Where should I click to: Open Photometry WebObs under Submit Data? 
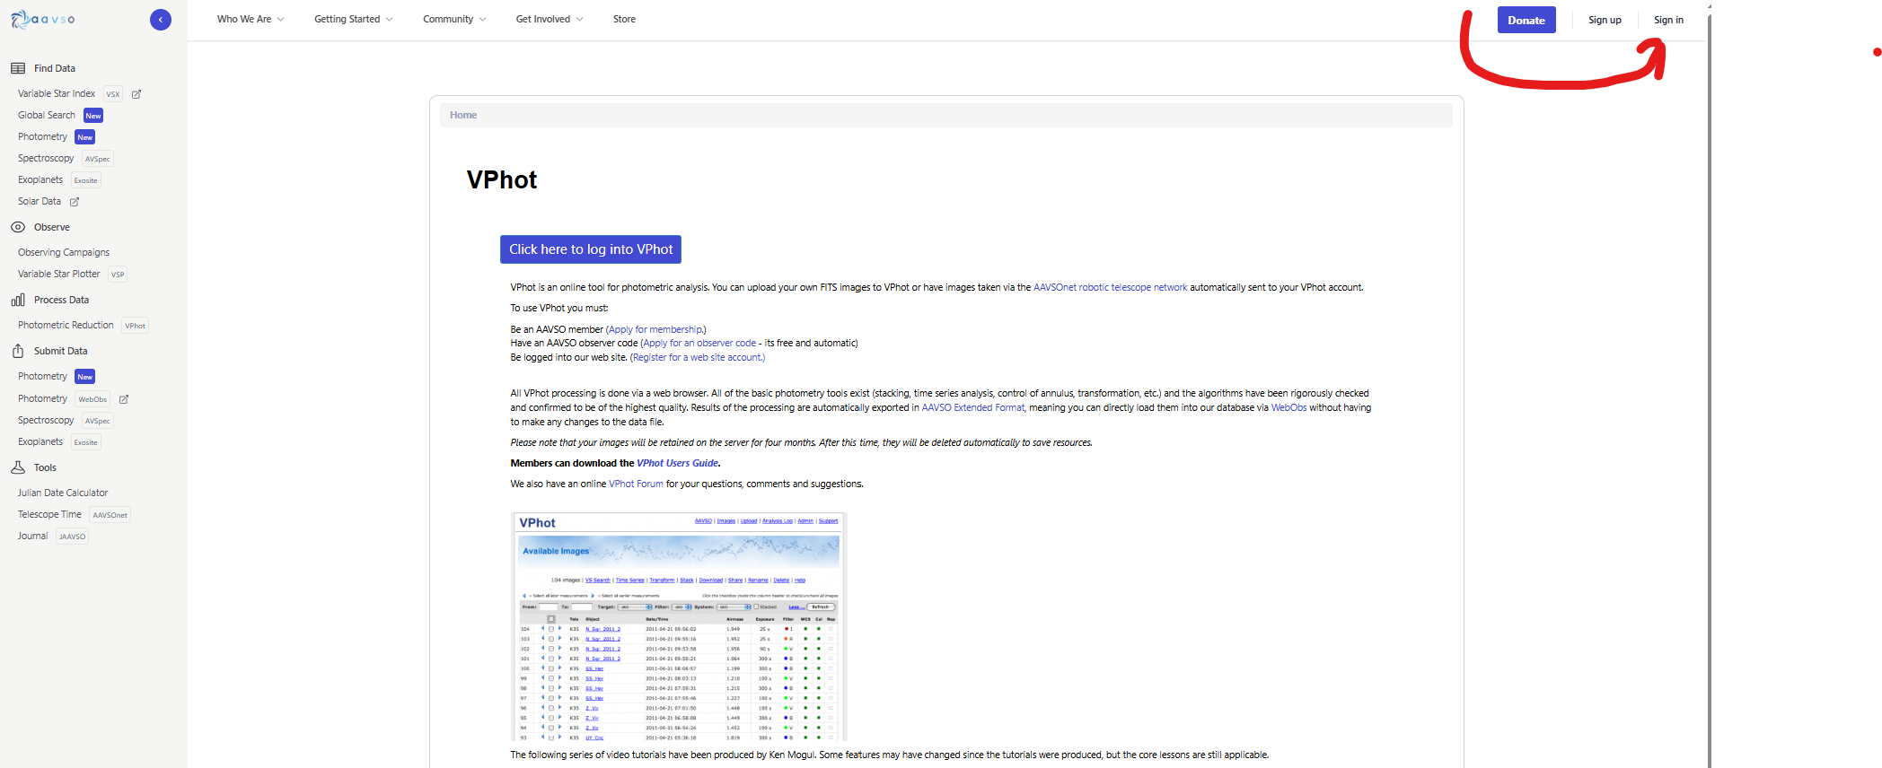[x=42, y=398]
